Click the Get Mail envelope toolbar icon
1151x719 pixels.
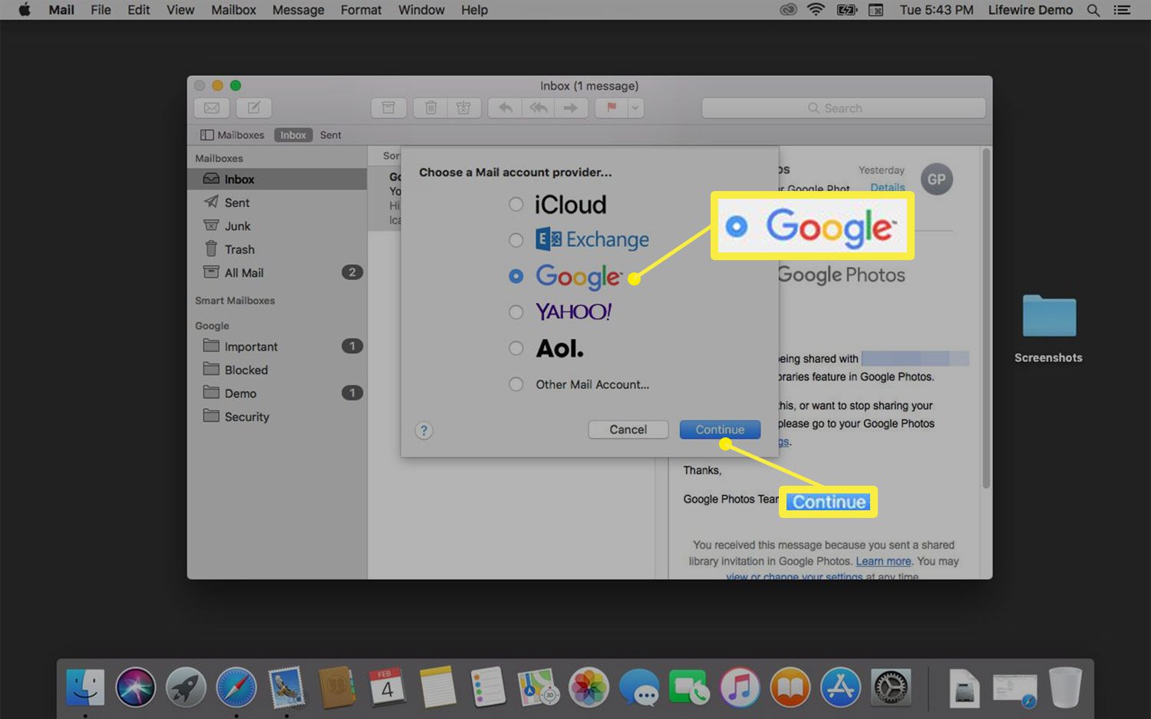(x=212, y=108)
